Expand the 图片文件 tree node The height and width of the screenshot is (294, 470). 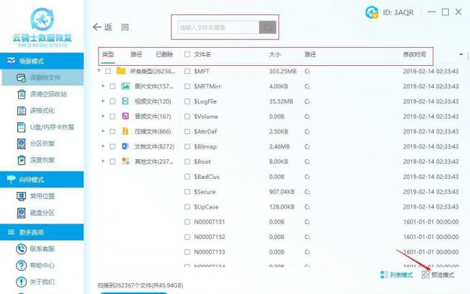point(103,86)
